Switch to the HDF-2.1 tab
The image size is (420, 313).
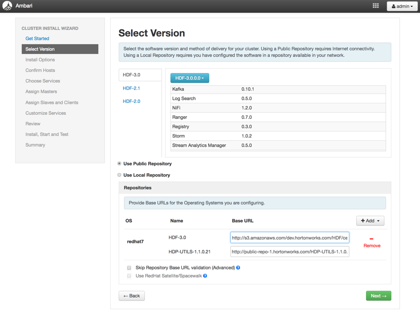pos(131,88)
